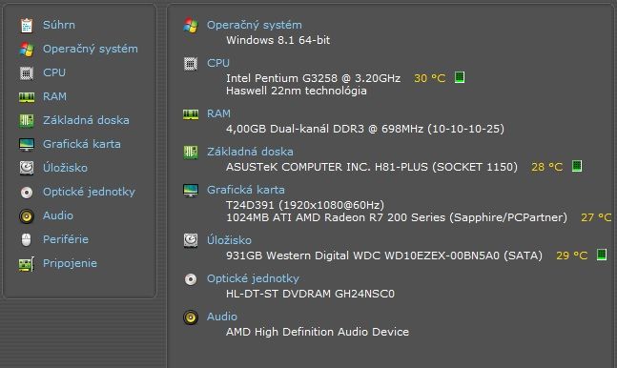The height and width of the screenshot is (368, 617).
Task: Click the RAM module icon in sidebar
Action: [27, 97]
